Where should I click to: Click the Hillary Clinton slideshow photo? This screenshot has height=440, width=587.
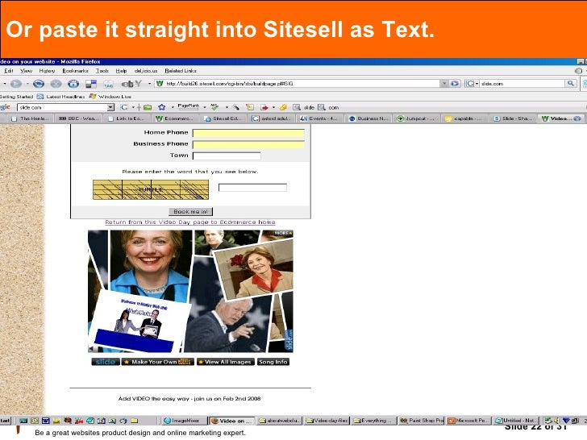(150, 262)
